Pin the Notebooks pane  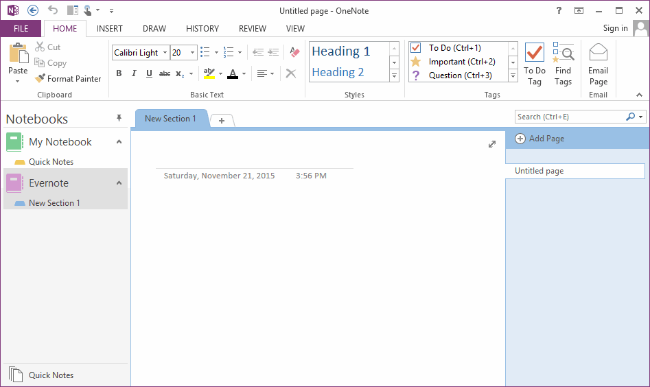coord(119,118)
